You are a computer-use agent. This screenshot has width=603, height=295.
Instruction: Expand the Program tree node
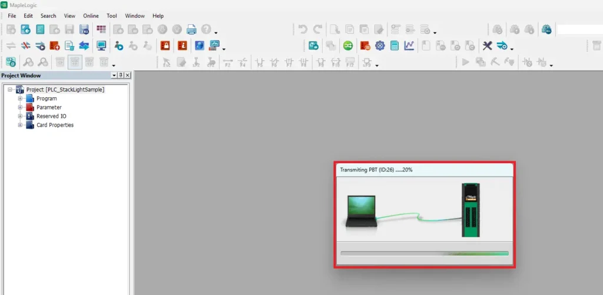[20, 98]
